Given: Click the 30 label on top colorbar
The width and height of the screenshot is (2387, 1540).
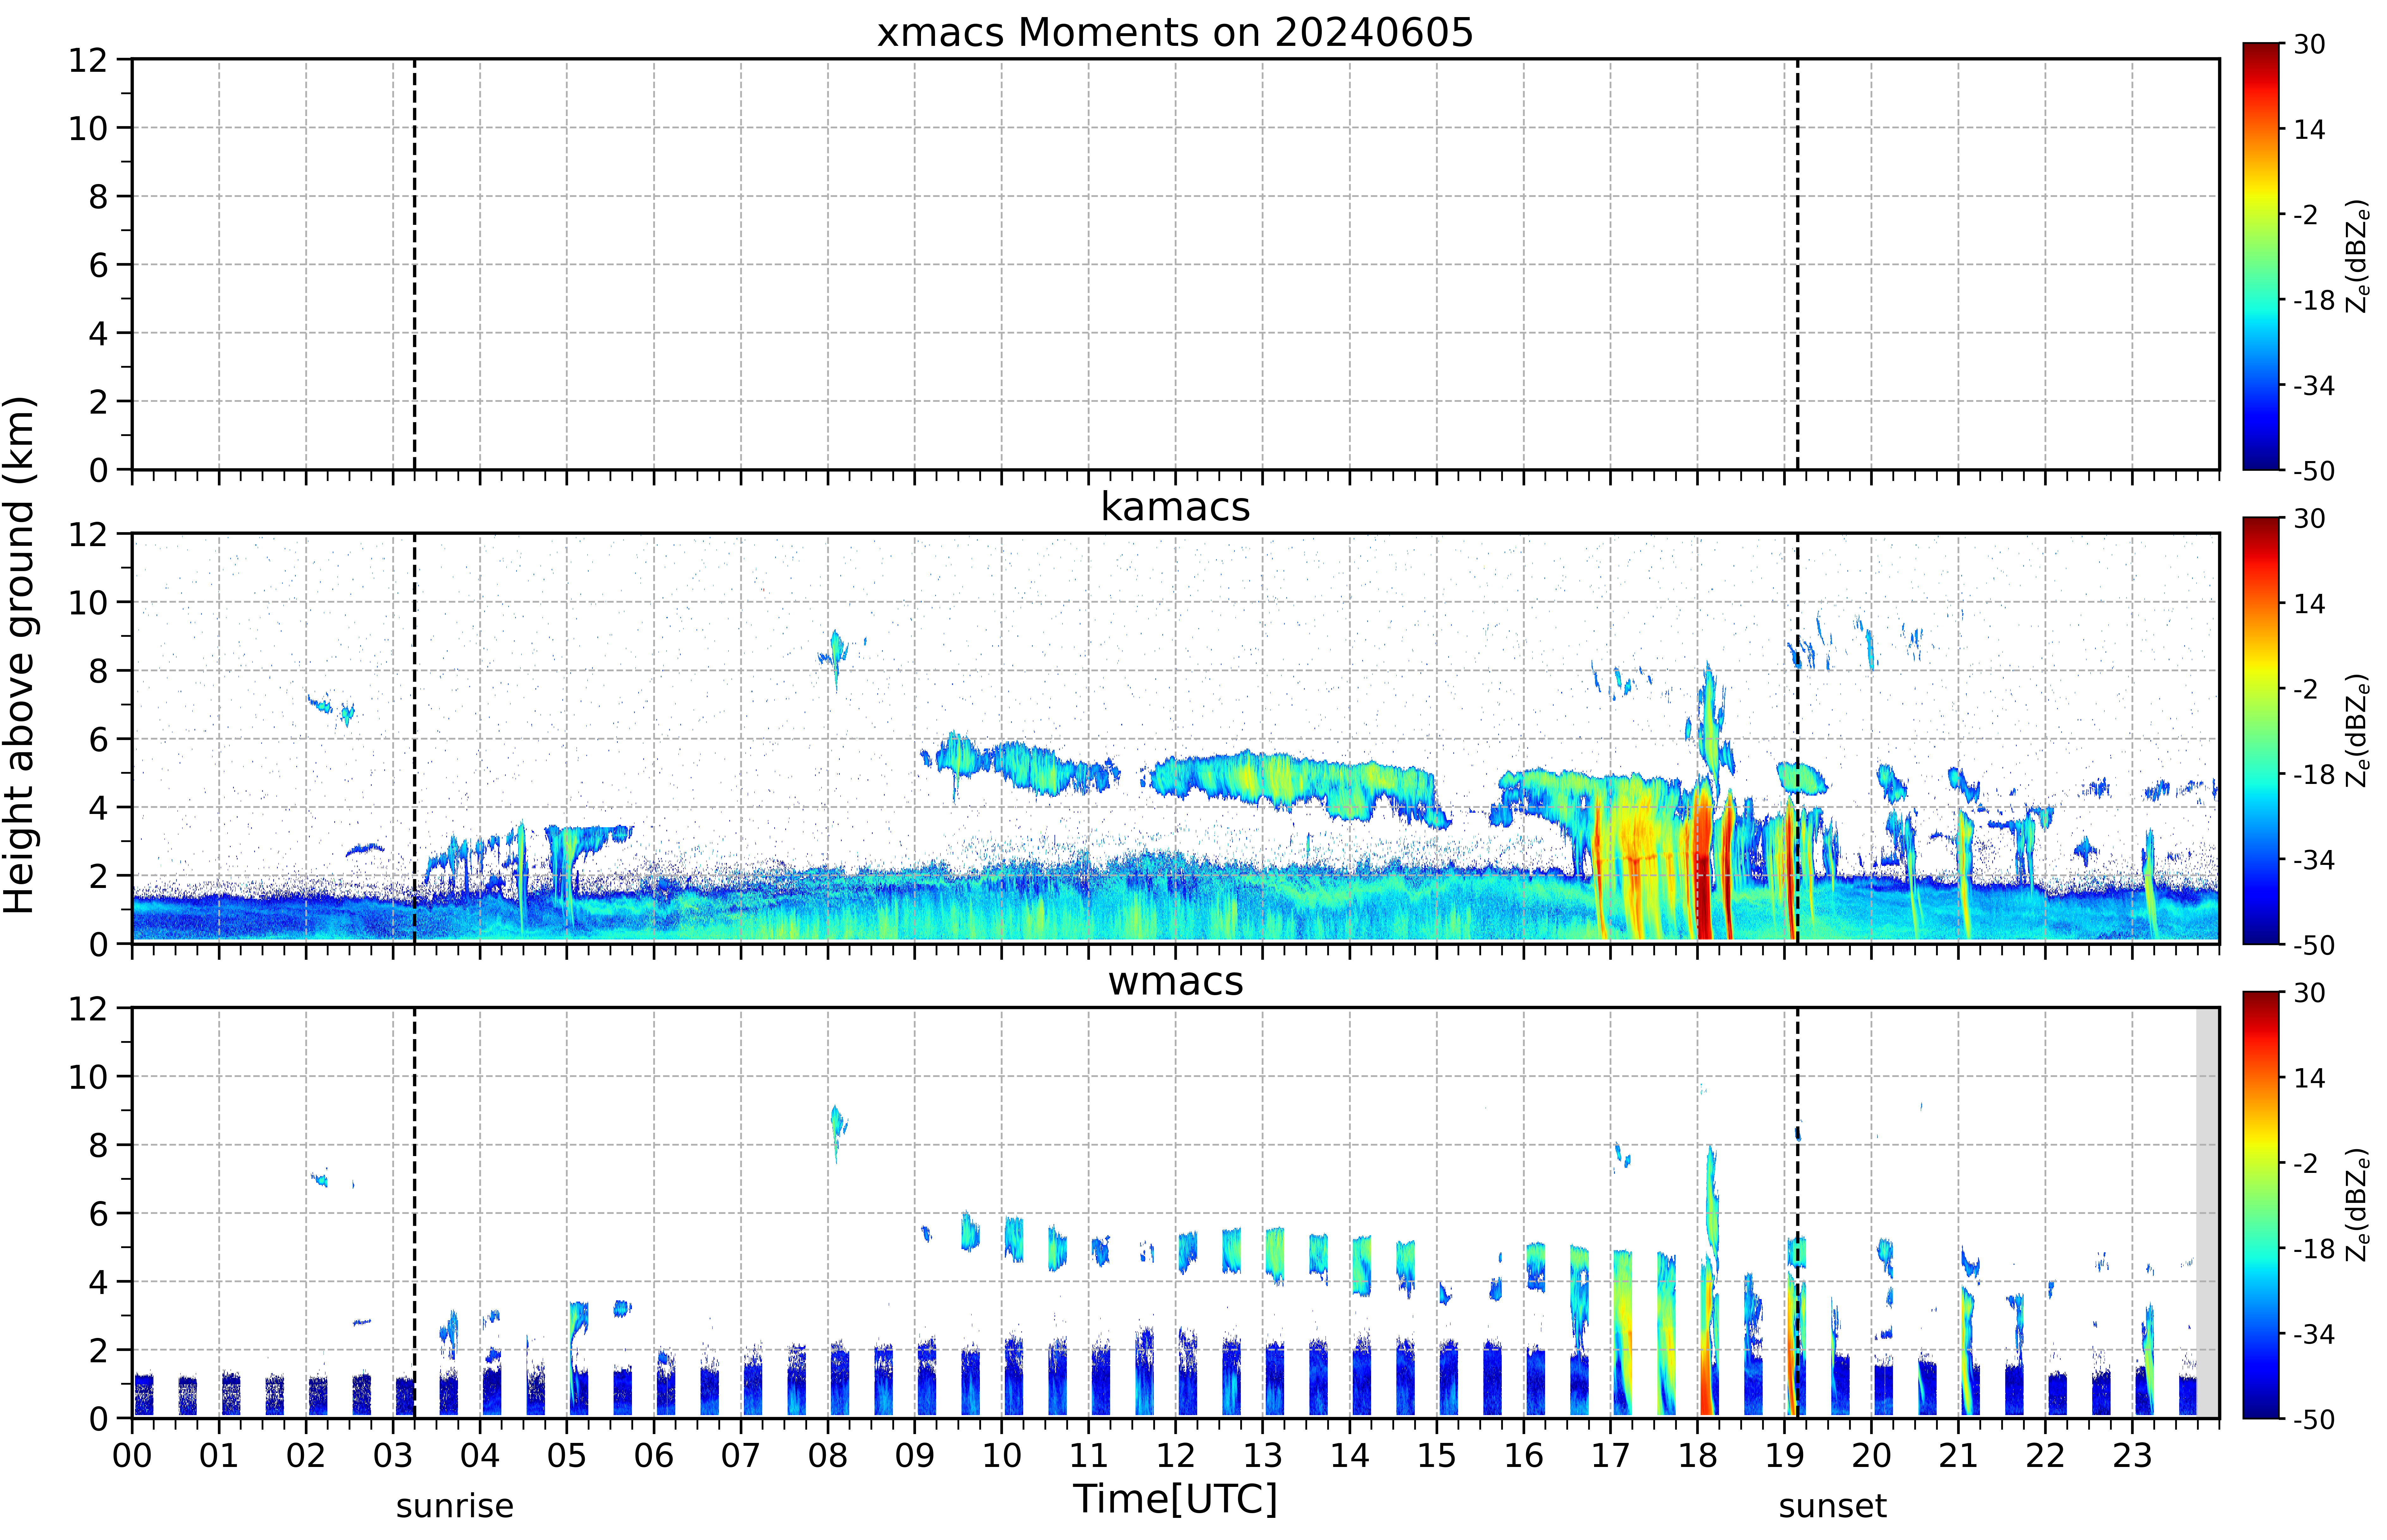Looking at the screenshot, I should [2309, 45].
